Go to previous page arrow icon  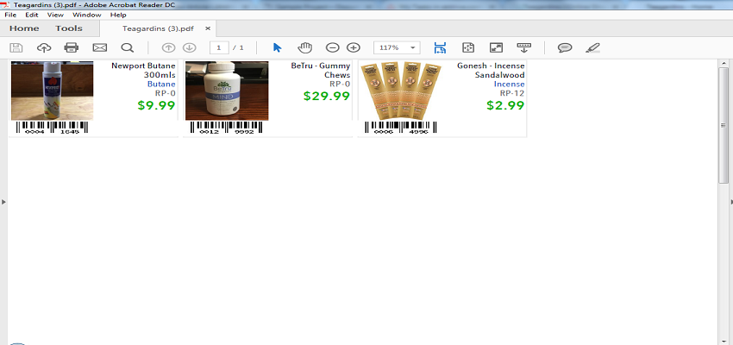[168, 47]
